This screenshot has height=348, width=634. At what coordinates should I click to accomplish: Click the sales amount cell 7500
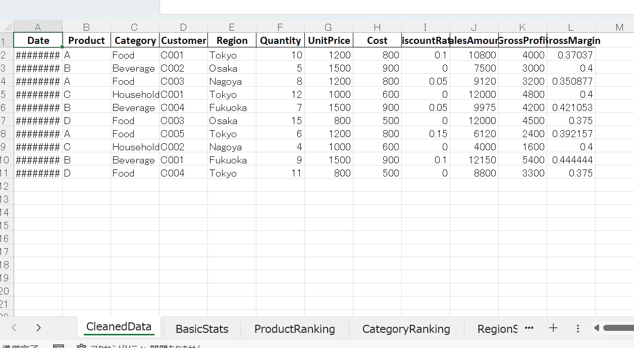pos(474,68)
